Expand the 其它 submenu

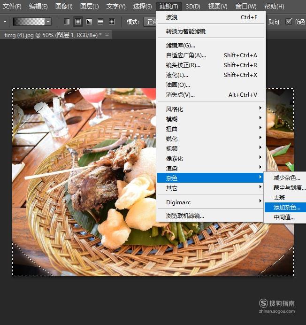[211, 188]
